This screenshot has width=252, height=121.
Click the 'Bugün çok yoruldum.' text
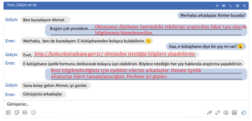click(69, 29)
